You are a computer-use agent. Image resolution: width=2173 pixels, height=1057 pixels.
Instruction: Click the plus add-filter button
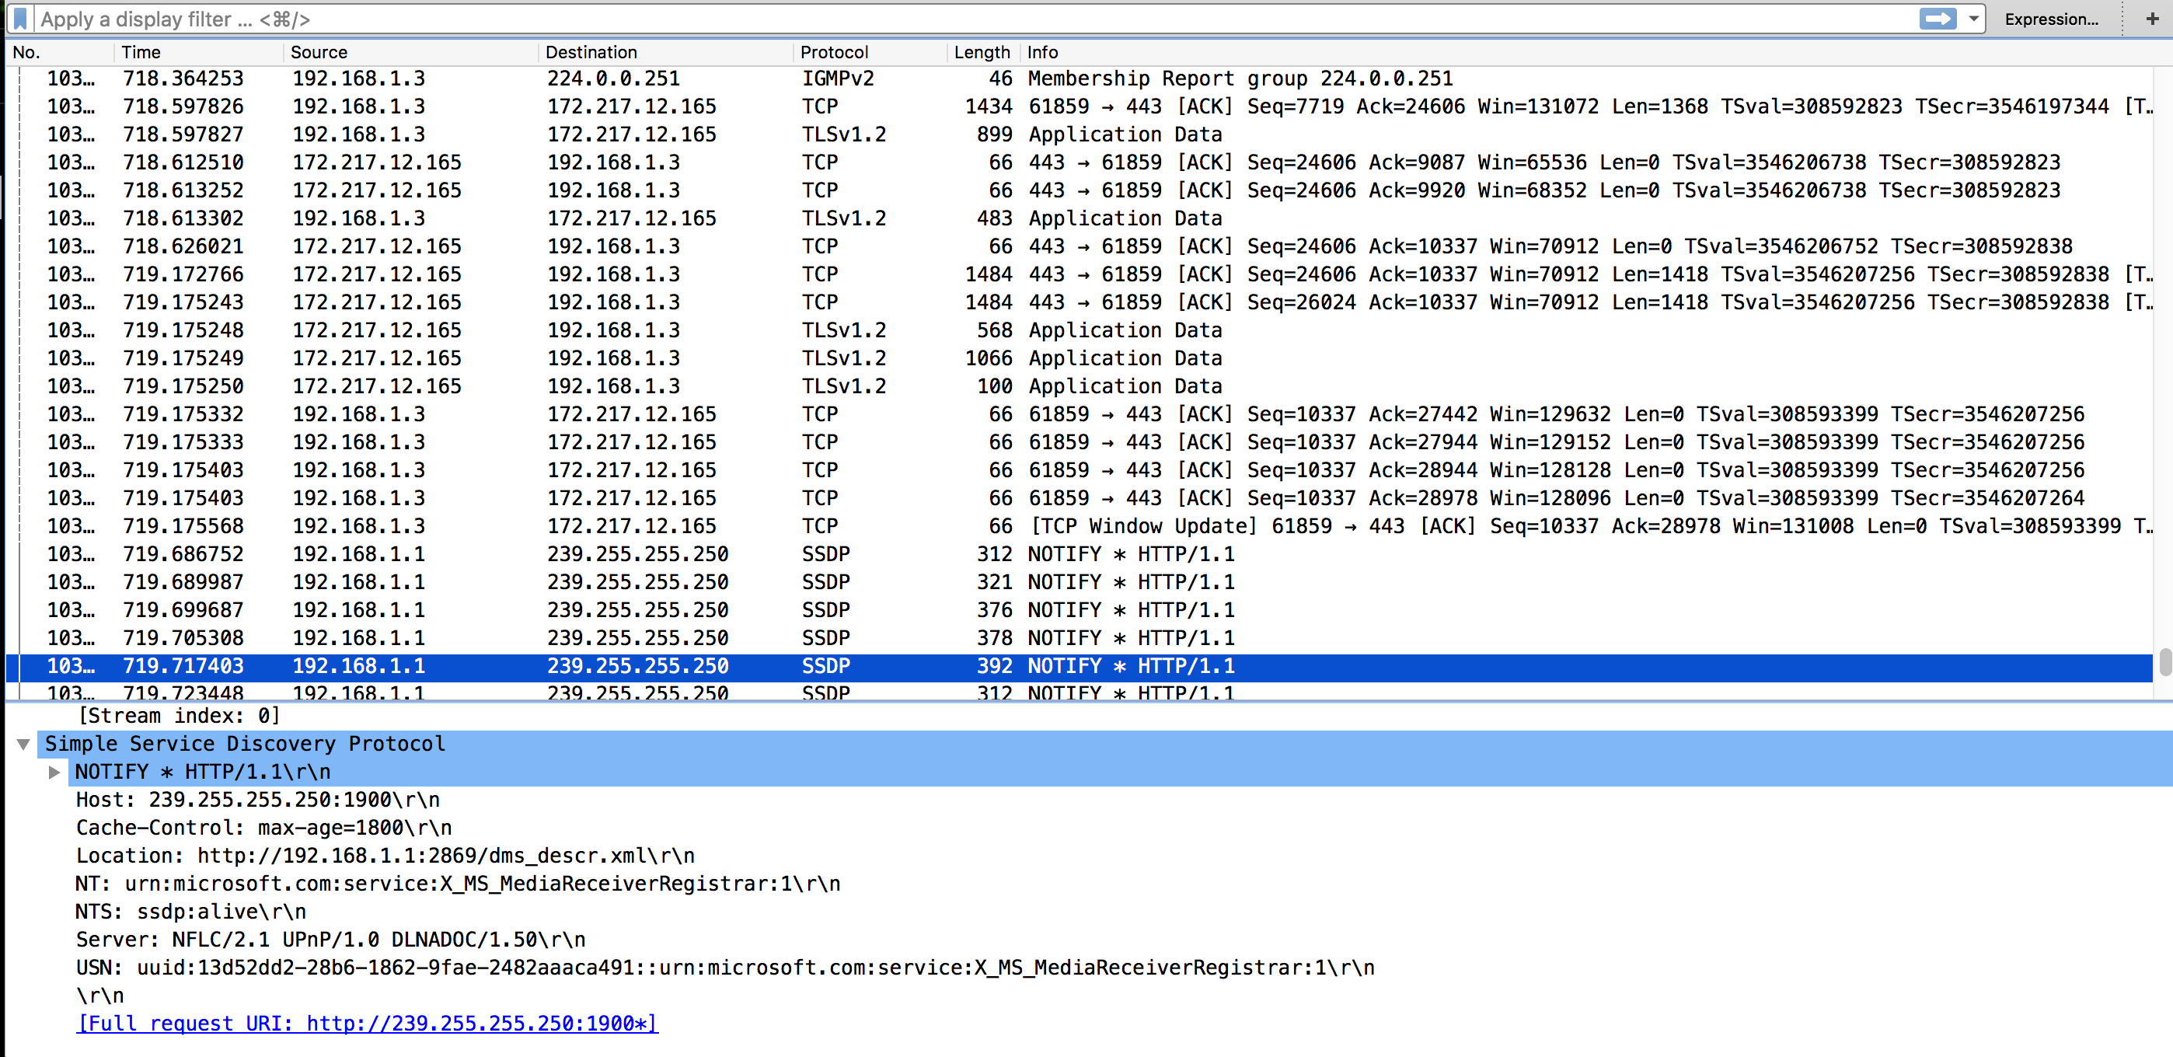(x=2152, y=19)
